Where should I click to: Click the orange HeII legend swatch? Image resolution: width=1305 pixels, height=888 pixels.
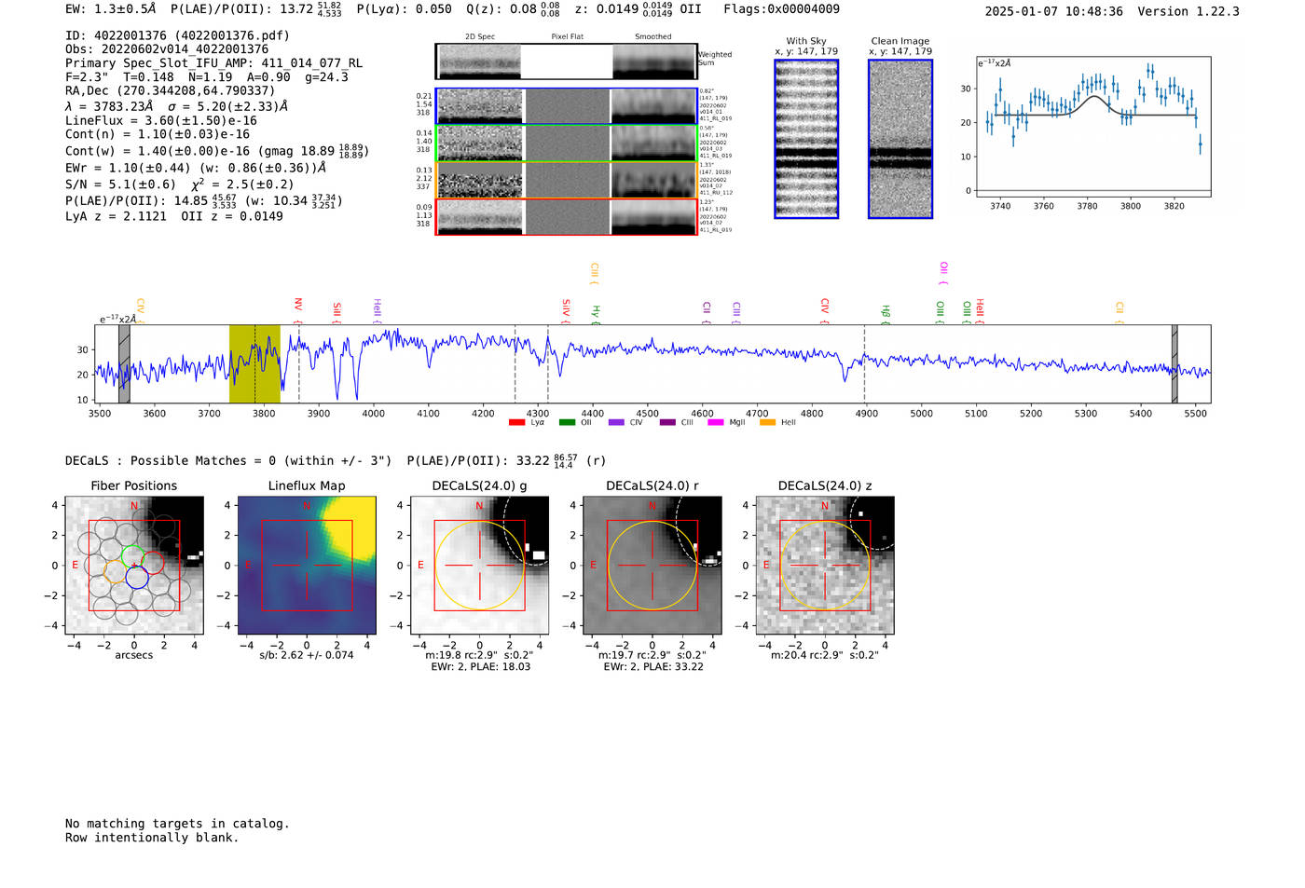pos(767,423)
